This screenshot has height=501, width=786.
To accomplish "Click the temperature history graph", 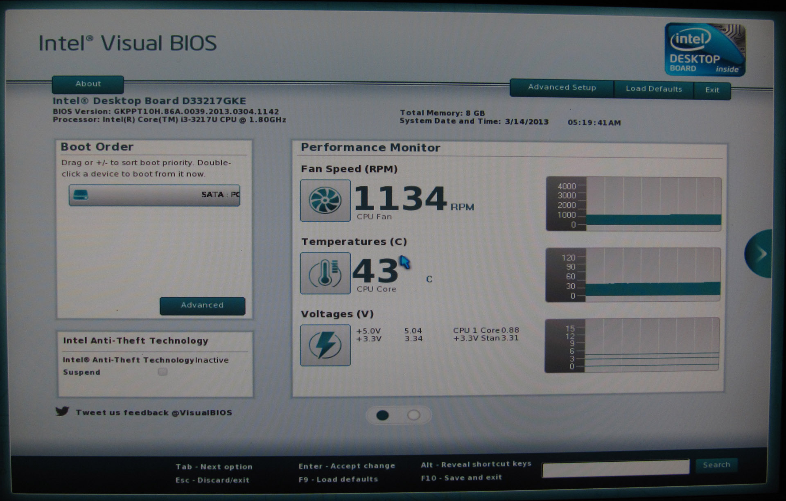I will click(633, 275).
